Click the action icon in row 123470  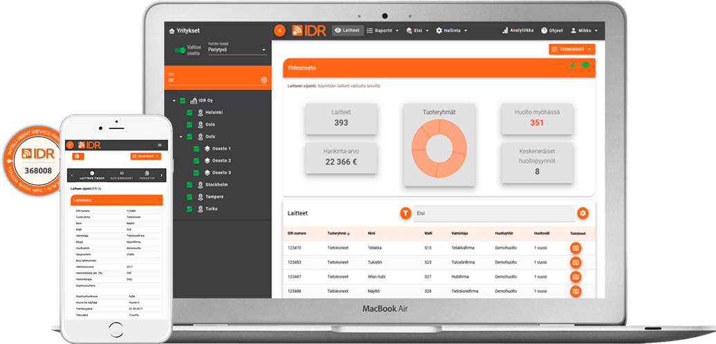click(x=576, y=248)
